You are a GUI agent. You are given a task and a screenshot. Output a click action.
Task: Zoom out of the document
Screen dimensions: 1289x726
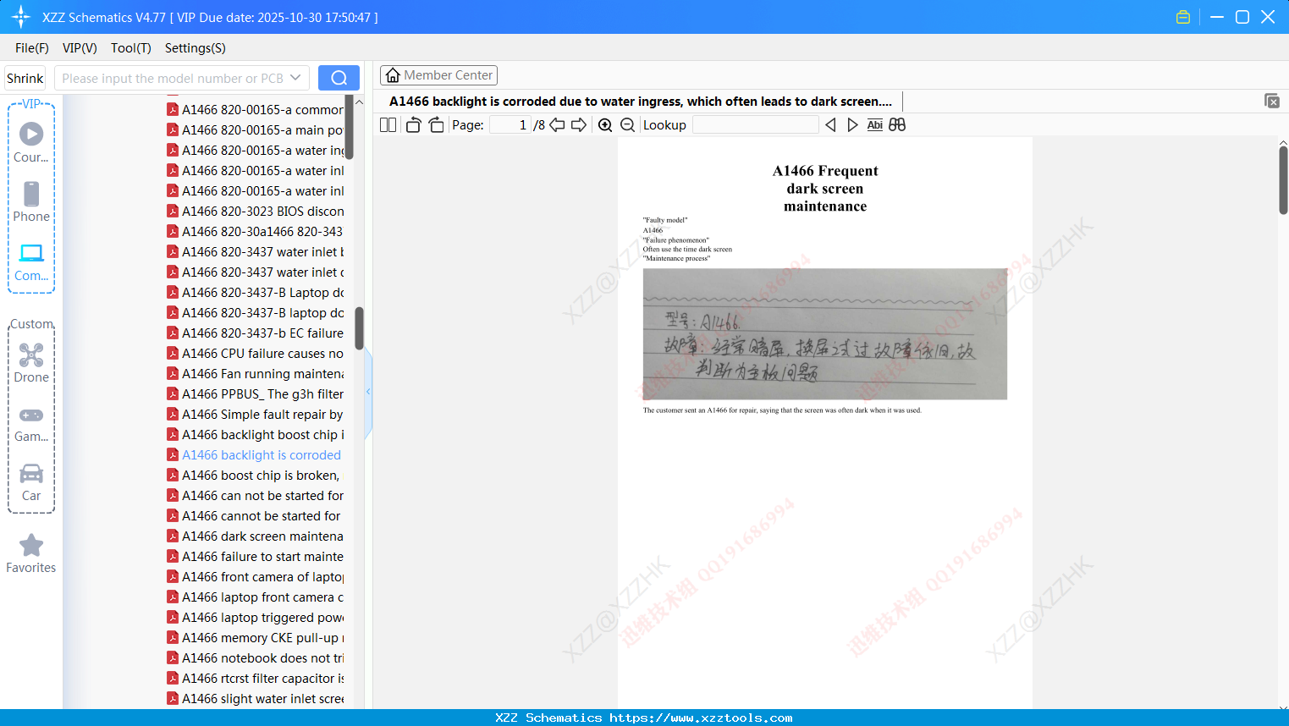coord(627,124)
